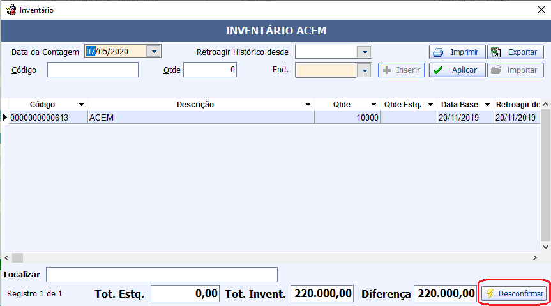Focus the Qtde quantity field
Screen dimensions: 551x306
[x=210, y=70]
